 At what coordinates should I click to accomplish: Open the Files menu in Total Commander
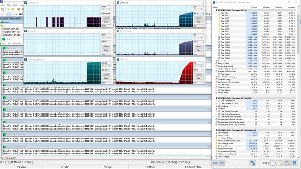[x=3, y=5]
